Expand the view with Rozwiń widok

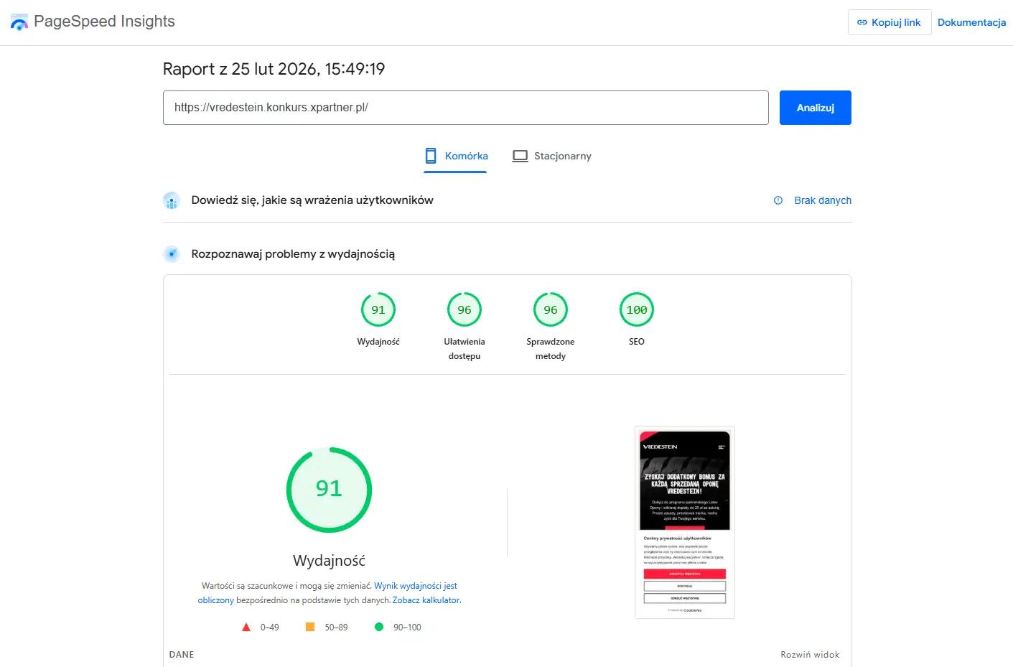(810, 654)
